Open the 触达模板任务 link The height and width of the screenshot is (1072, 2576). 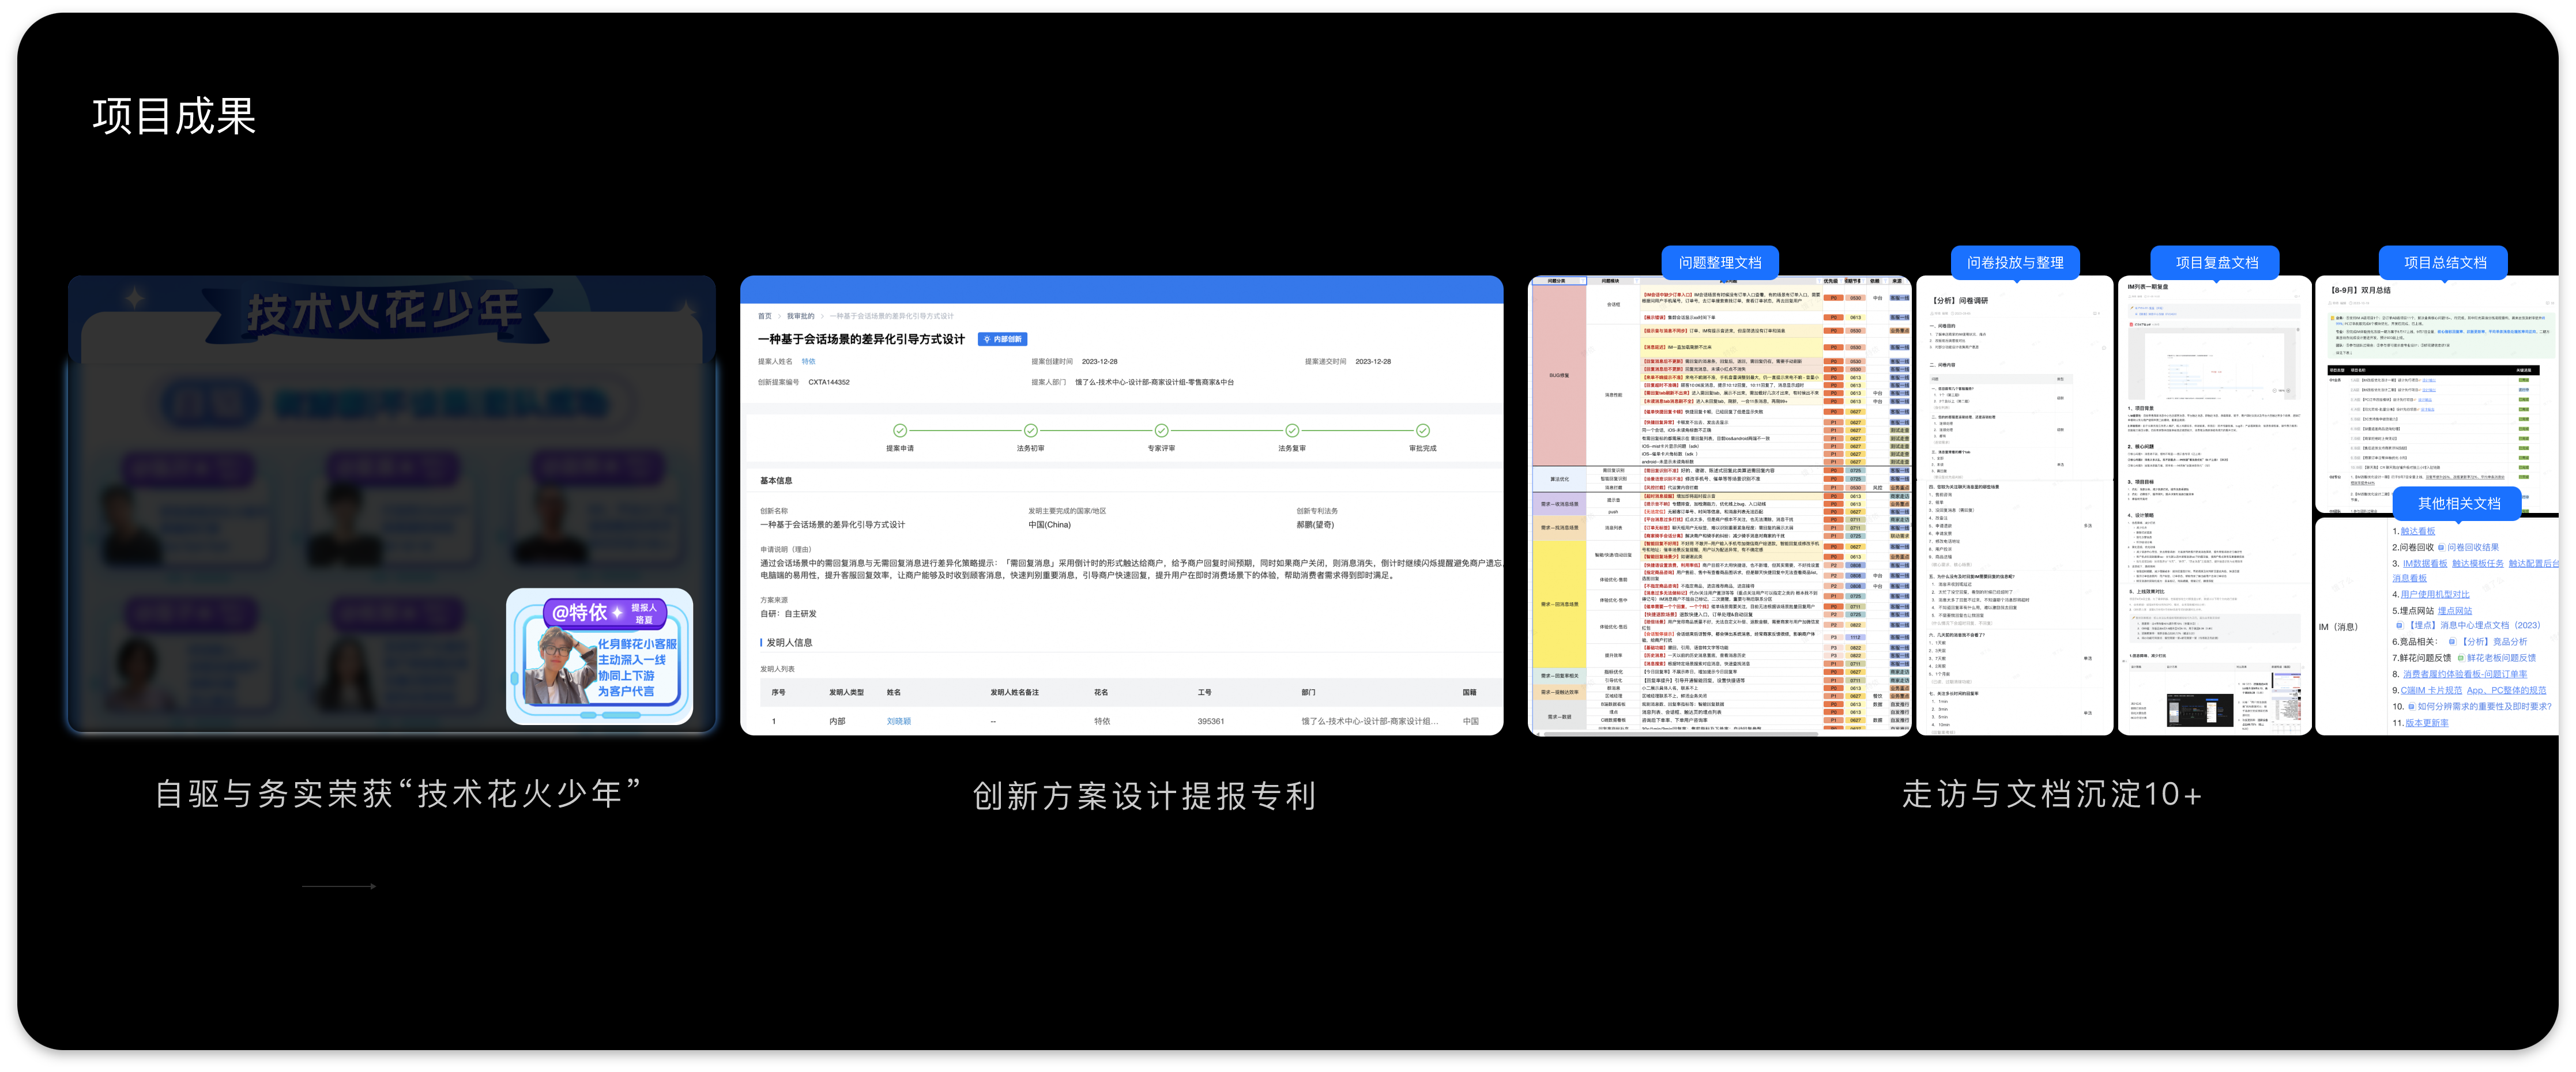coord(2478,564)
